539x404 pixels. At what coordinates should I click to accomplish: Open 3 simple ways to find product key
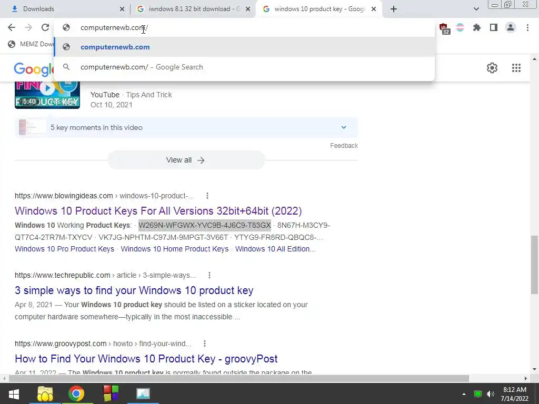point(134,290)
